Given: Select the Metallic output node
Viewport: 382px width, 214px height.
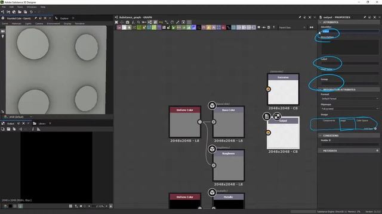Looking at the screenshot, I should 229,201.
